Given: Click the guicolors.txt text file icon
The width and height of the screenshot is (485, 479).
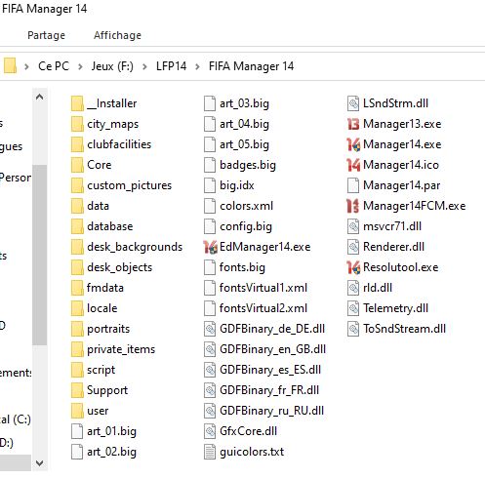Looking at the screenshot, I should tap(210, 452).
